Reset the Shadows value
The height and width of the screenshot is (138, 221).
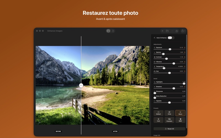point(185,87)
